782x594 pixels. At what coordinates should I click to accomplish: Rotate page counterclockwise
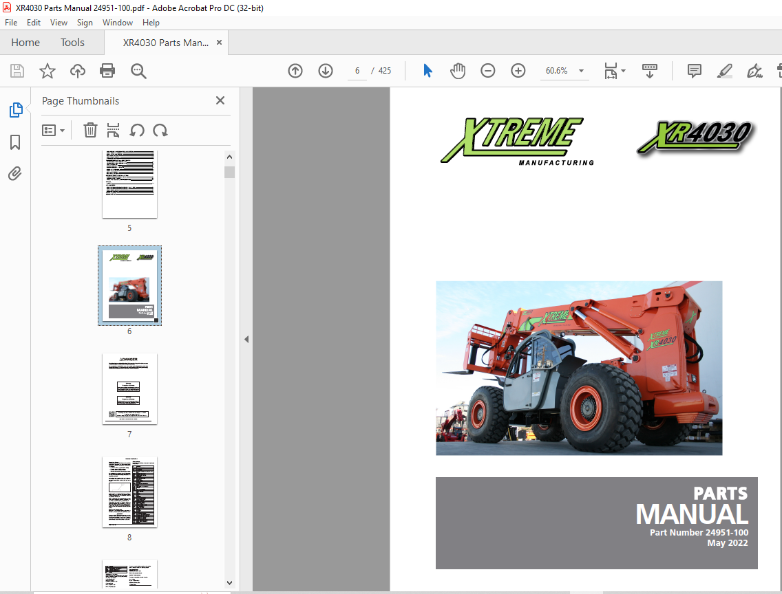[137, 131]
